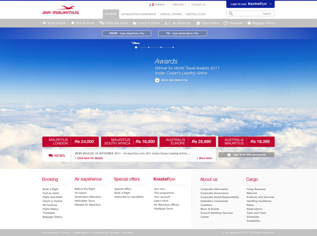Select the fourth slider dot
This screenshot has height=236, width=317.
[x=173, y=48]
